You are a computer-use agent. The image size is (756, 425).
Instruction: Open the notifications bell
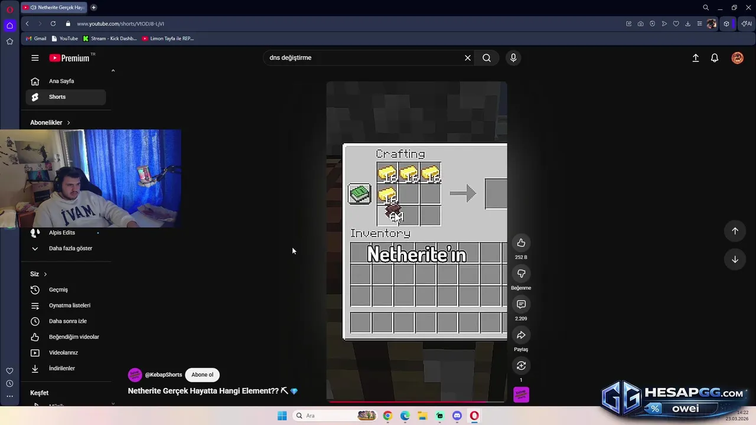pos(715,58)
